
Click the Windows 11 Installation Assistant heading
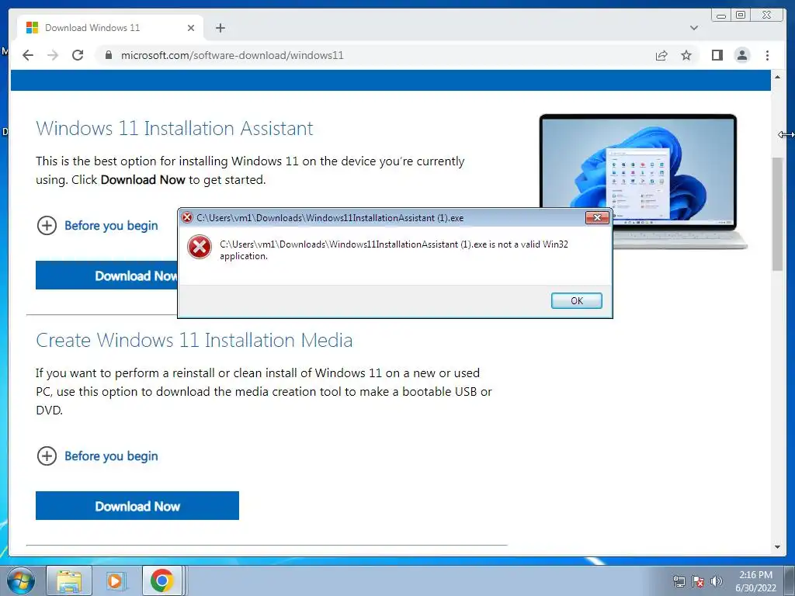175,128
